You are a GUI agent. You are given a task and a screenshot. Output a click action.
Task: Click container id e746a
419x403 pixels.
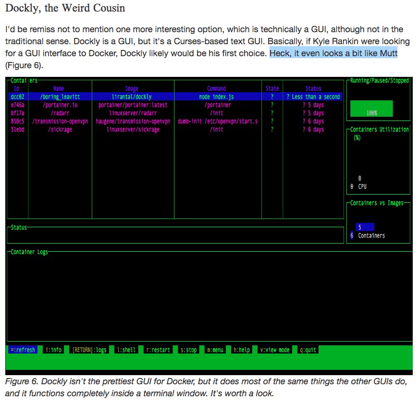click(17, 105)
